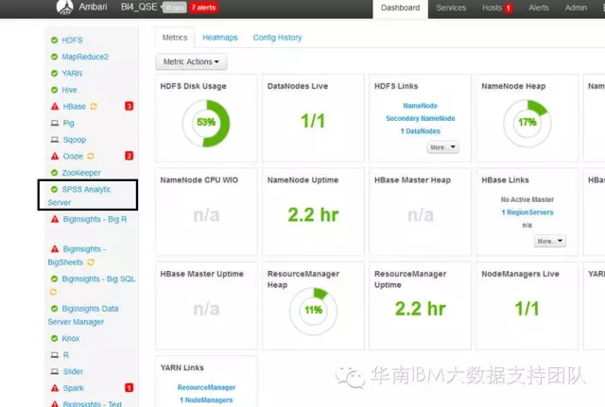
Task: Click the Oozie orange restart-required icon
Action: [91, 156]
